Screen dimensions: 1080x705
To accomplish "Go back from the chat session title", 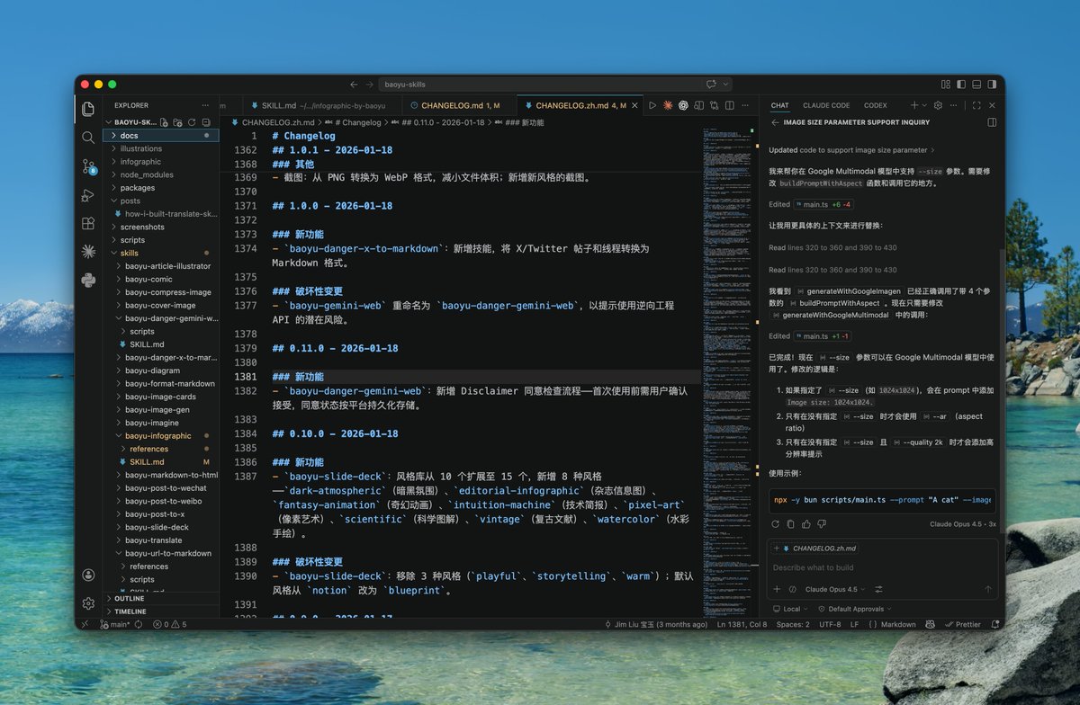I will (775, 122).
